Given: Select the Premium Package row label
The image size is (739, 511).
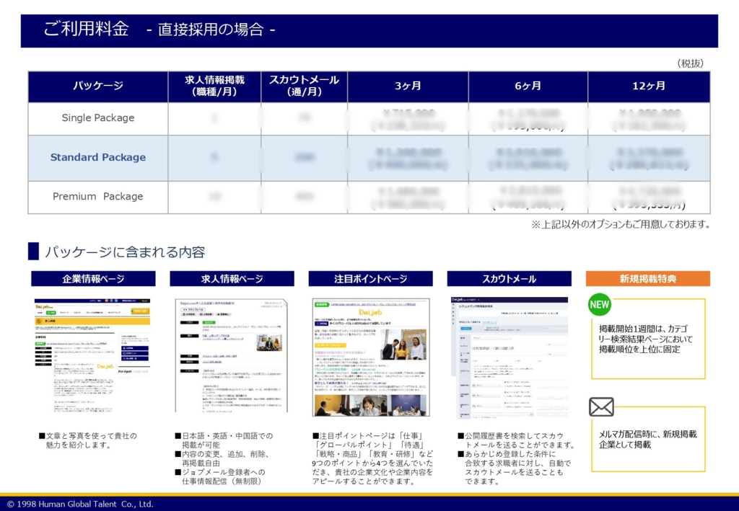Looking at the screenshot, I should [x=98, y=196].
